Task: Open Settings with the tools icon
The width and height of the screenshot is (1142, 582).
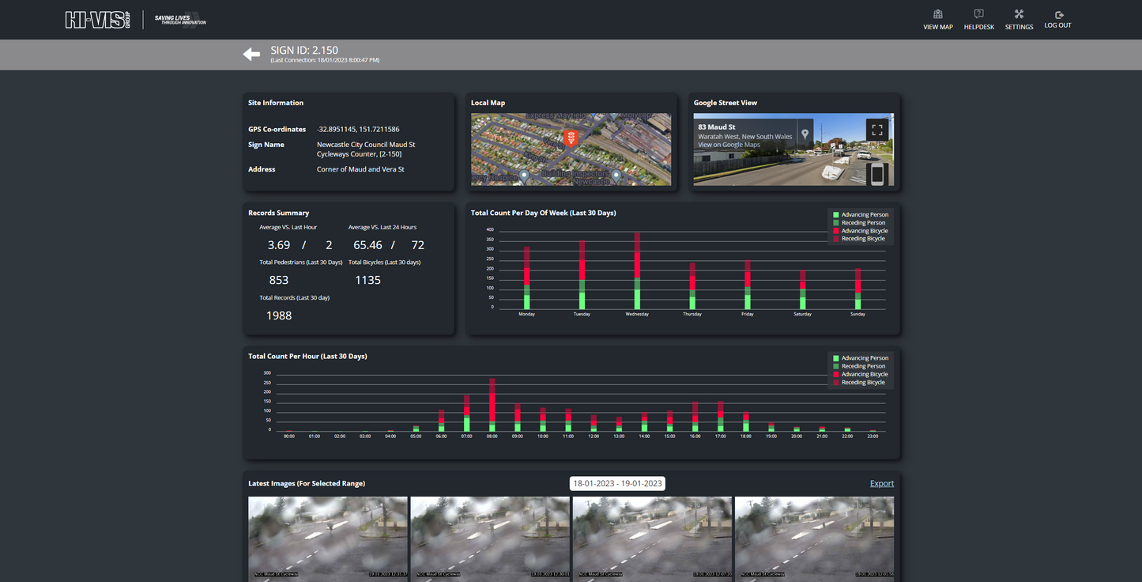Action: [1019, 20]
